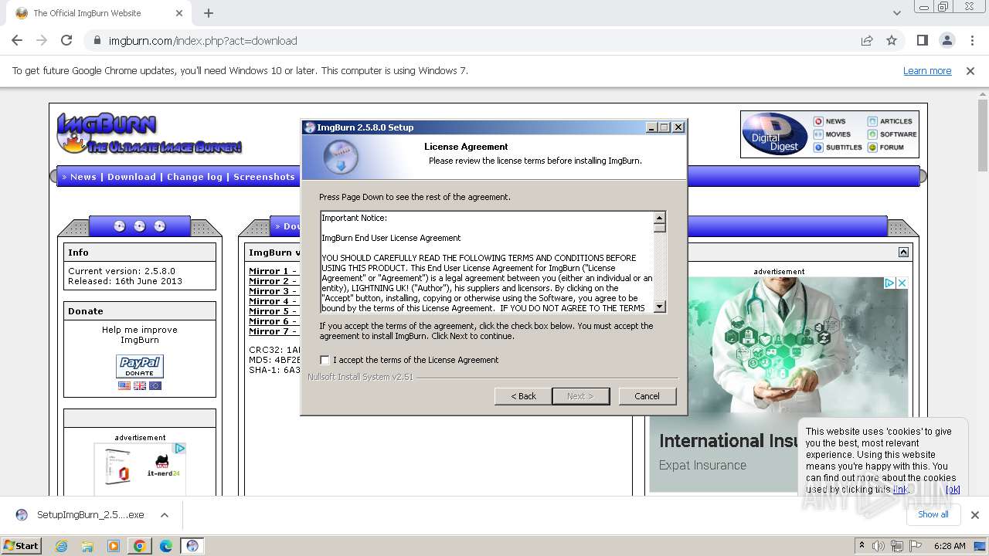Open the Change log navigation link
989x556 pixels.
click(195, 177)
